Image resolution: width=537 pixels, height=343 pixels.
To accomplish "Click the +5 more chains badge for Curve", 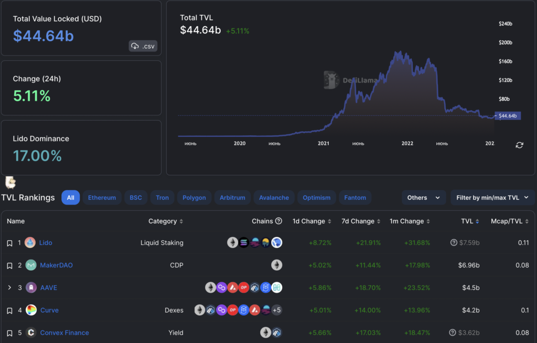I will tap(276, 310).
